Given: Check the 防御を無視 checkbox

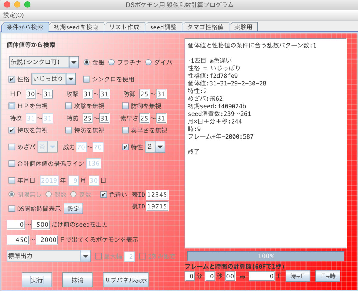Looking at the screenshot, I should (125, 106).
